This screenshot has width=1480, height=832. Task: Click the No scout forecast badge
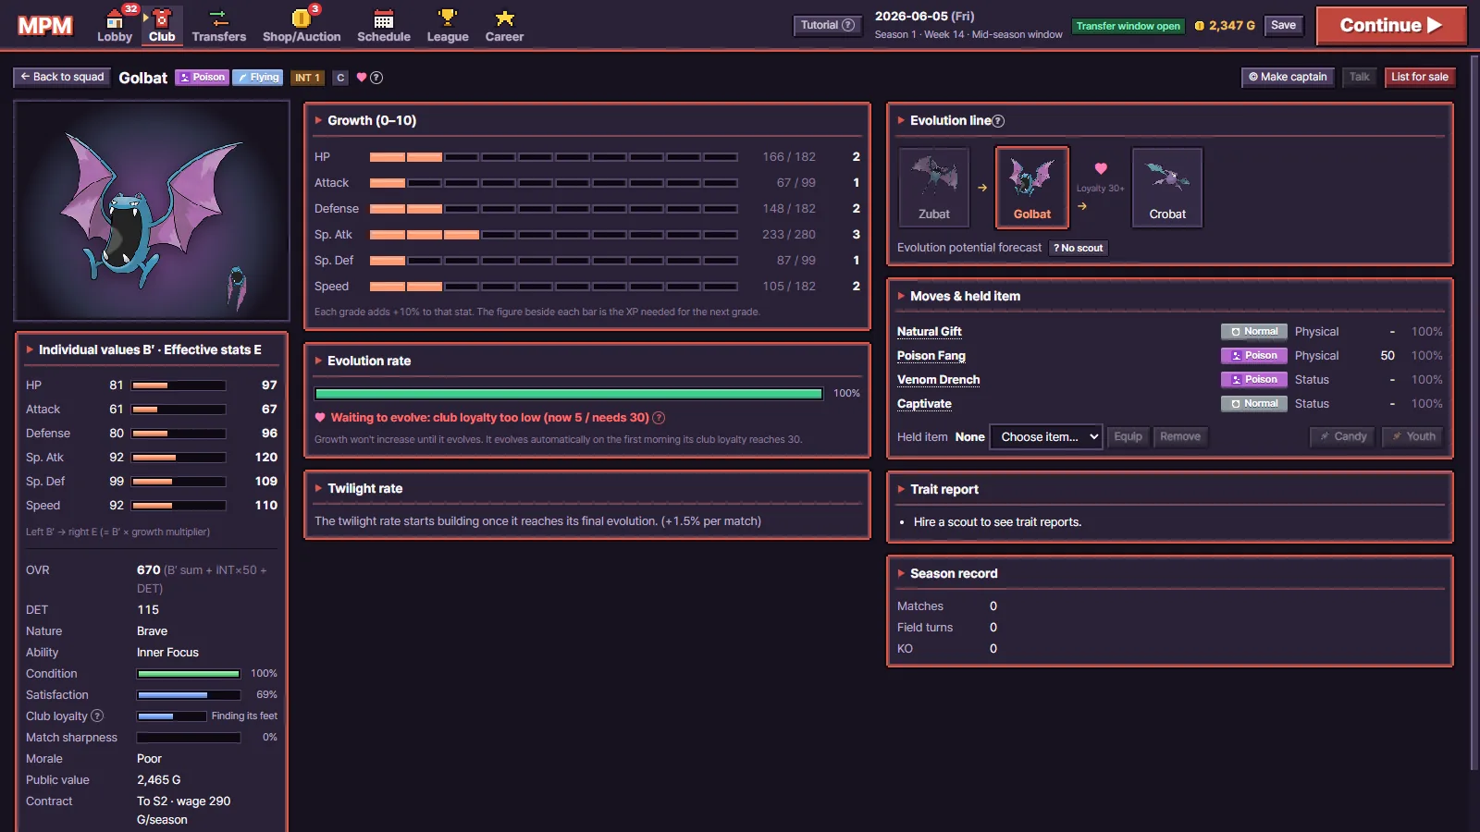[x=1079, y=248]
